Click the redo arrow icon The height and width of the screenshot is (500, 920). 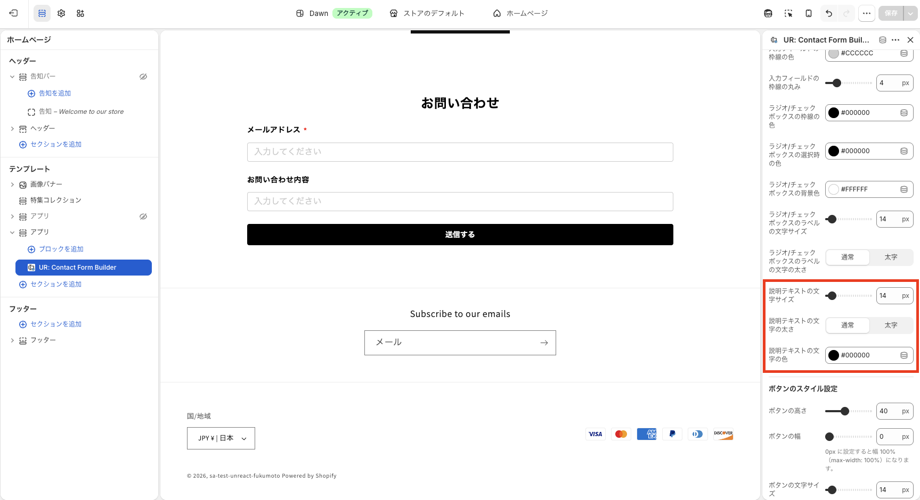tap(846, 13)
